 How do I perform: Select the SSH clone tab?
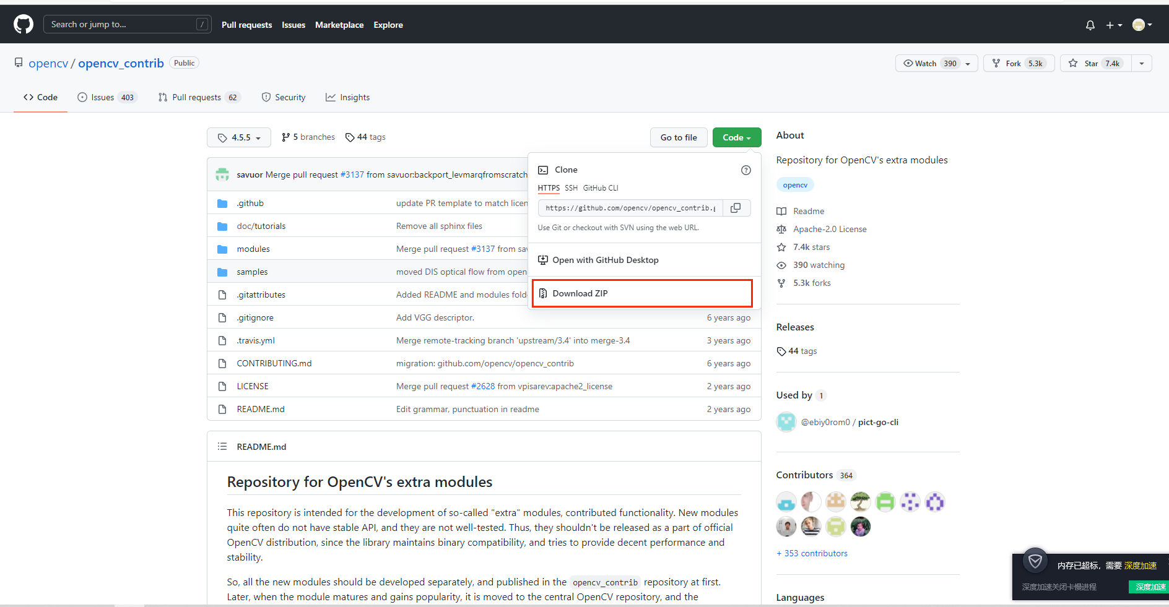click(571, 188)
